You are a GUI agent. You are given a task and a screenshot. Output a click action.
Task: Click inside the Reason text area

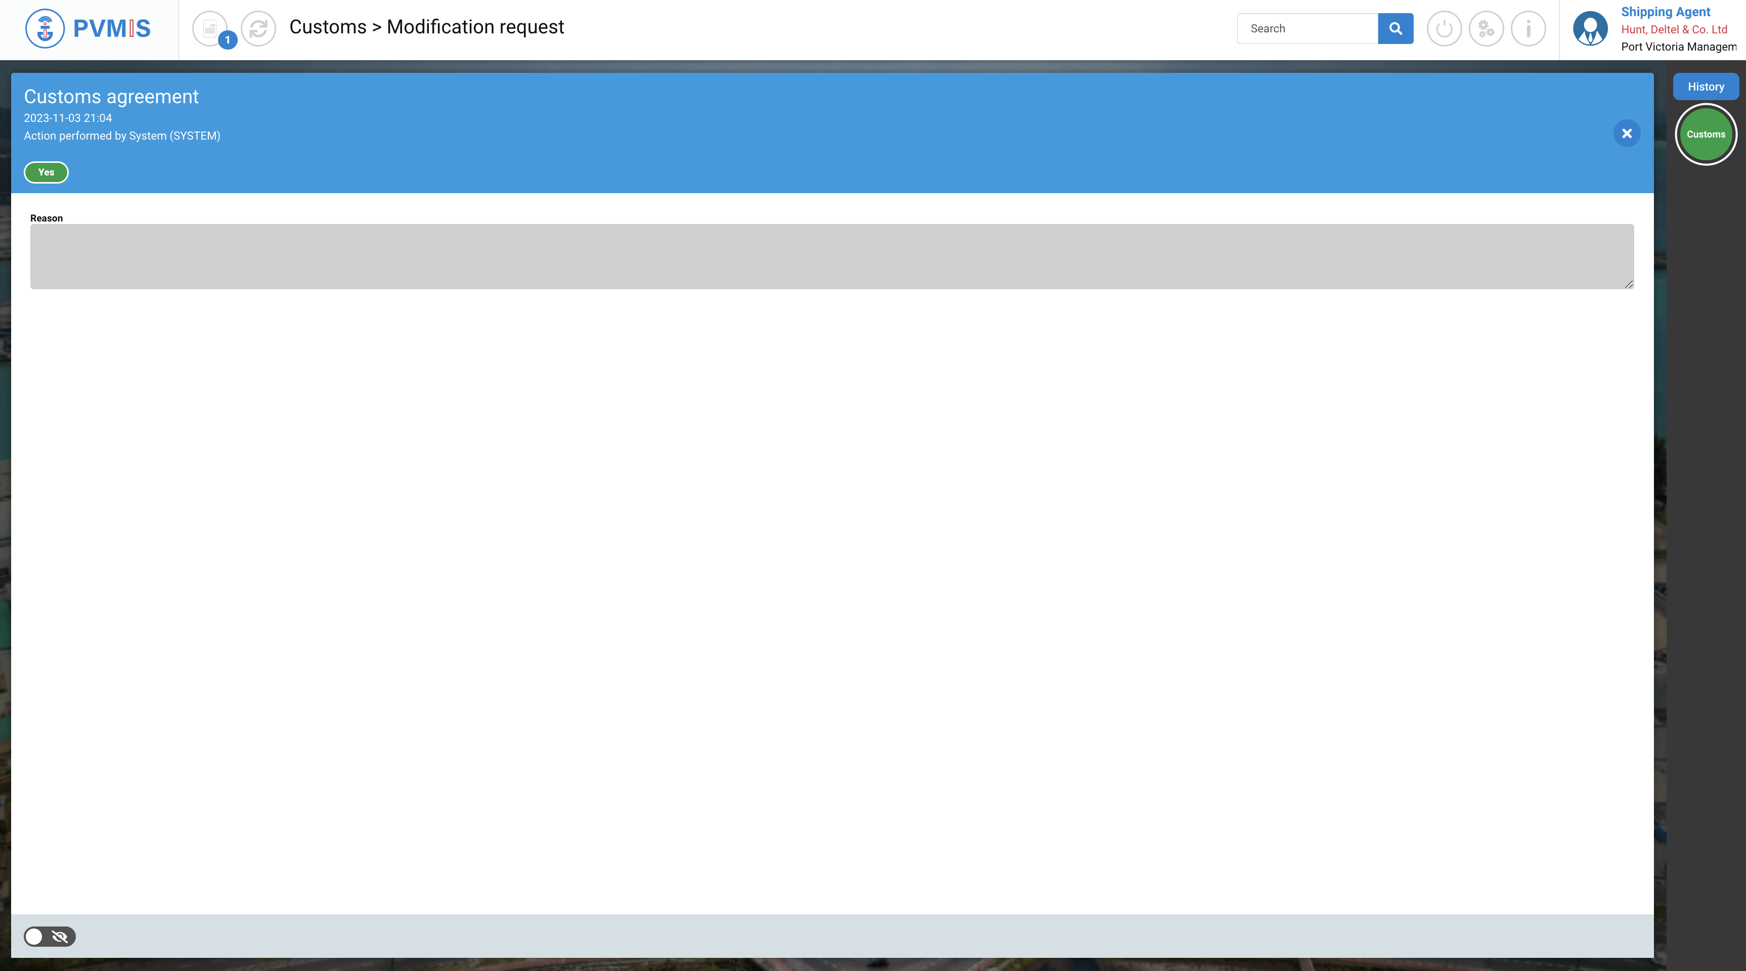[832, 257]
